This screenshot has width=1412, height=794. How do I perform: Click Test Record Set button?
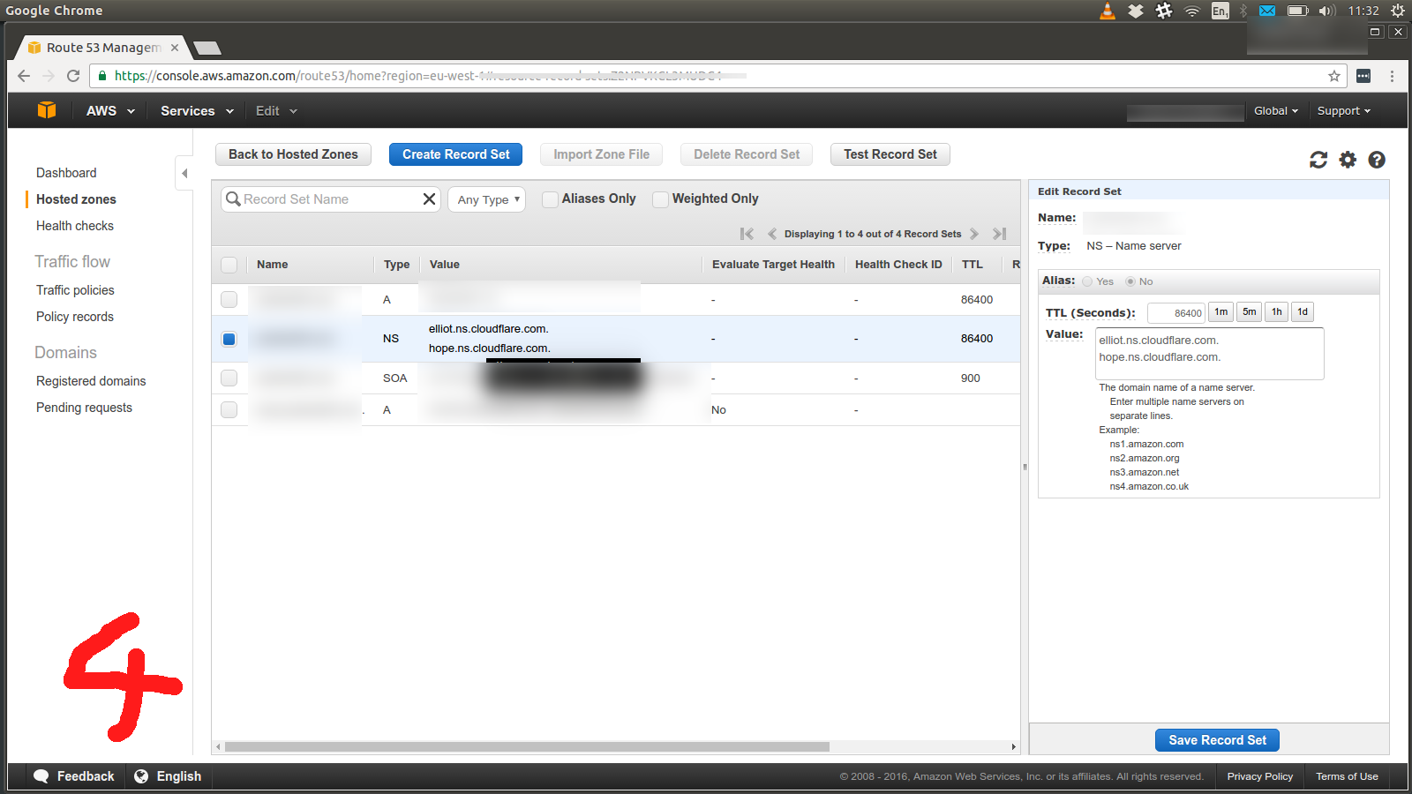click(890, 154)
